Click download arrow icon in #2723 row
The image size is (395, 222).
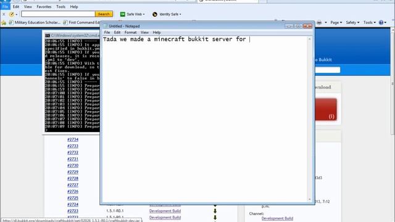tap(215, 211)
